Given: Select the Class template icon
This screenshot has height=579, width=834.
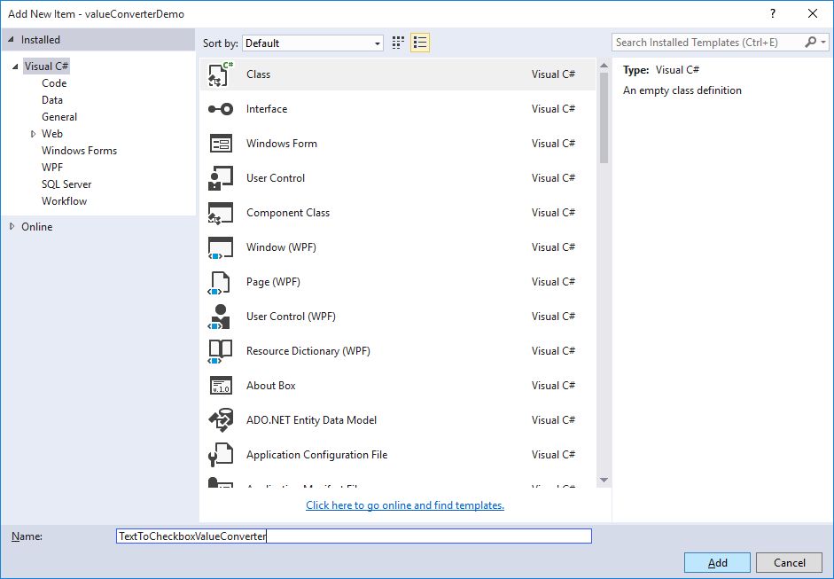Looking at the screenshot, I should tap(220, 74).
